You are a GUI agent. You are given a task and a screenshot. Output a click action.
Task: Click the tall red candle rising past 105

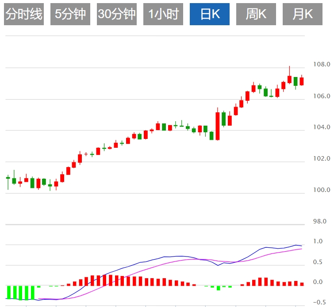[x=218, y=126]
